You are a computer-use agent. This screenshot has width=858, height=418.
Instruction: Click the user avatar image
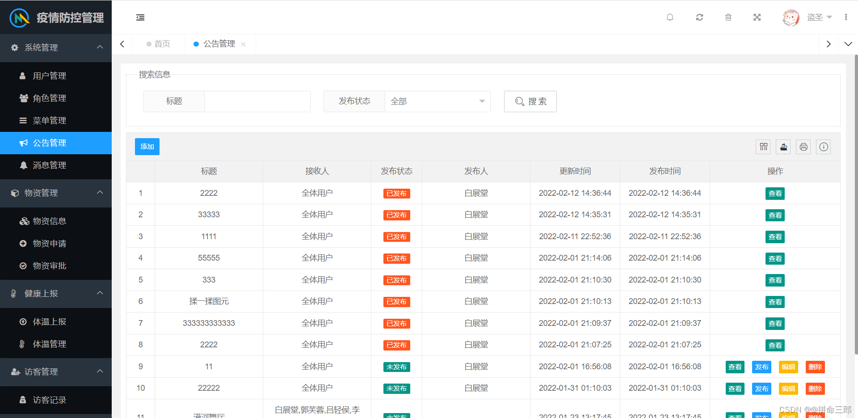(x=791, y=17)
